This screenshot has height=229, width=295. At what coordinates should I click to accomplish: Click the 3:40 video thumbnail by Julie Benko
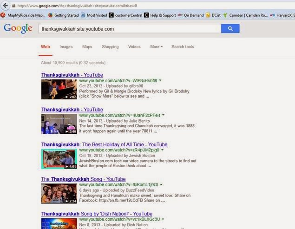(x=59, y=124)
